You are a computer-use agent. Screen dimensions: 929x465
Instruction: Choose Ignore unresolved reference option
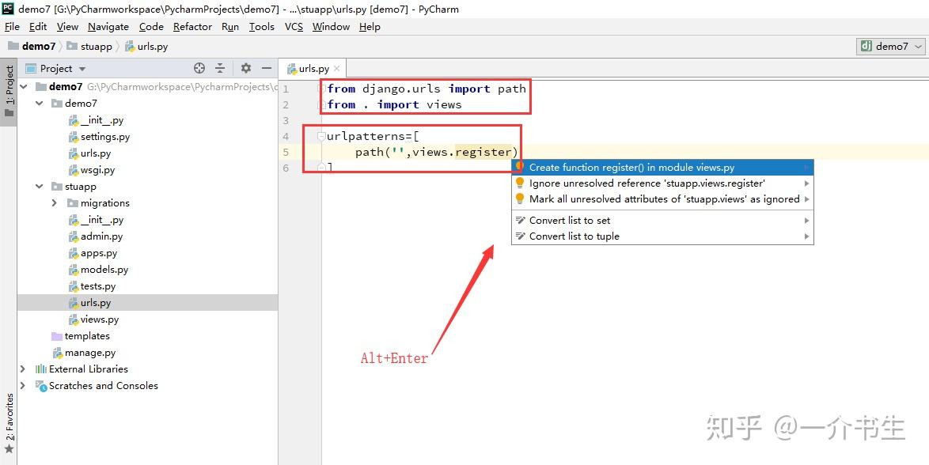(x=662, y=183)
